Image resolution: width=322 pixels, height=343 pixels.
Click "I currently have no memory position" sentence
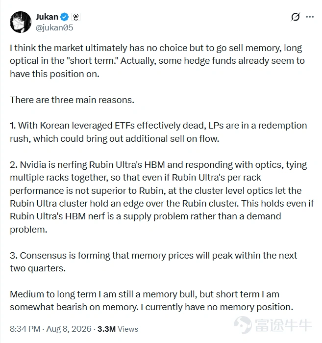coord(217,307)
